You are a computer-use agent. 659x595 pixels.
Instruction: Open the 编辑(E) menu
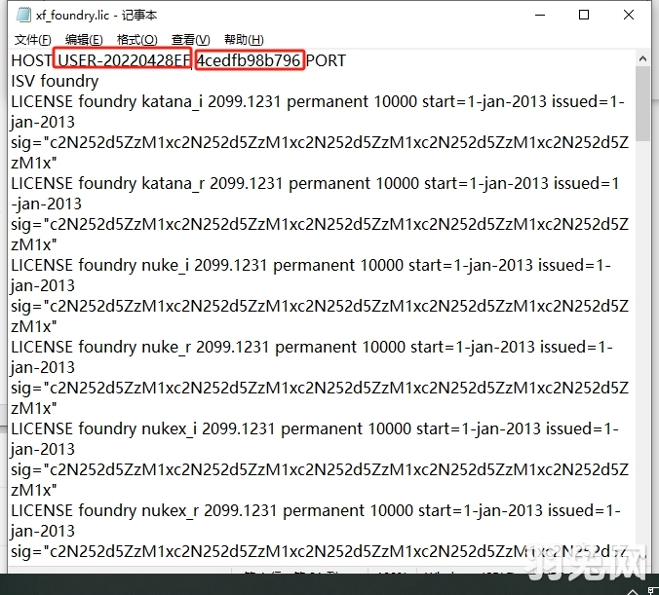tap(83, 40)
